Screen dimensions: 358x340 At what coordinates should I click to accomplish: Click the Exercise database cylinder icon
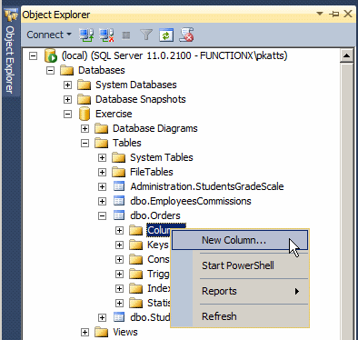pos(85,114)
